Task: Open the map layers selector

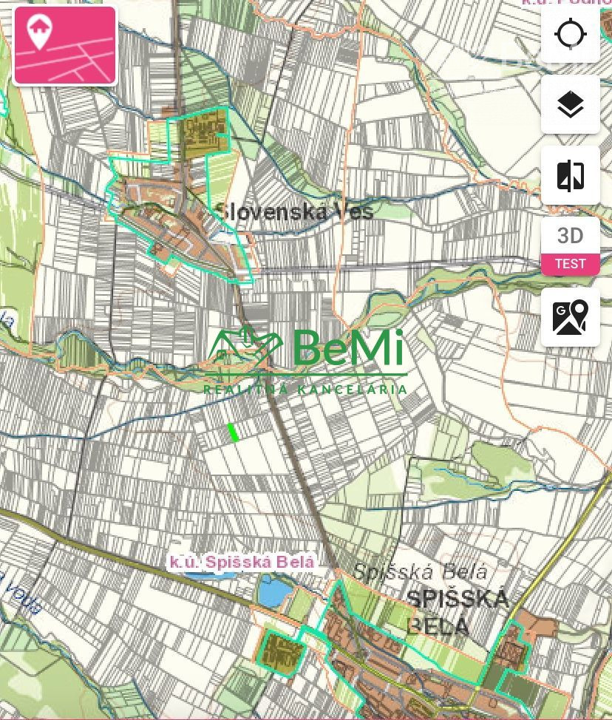Action: coord(570,105)
